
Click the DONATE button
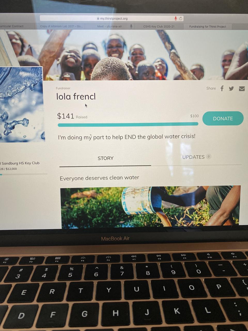[x=223, y=118]
